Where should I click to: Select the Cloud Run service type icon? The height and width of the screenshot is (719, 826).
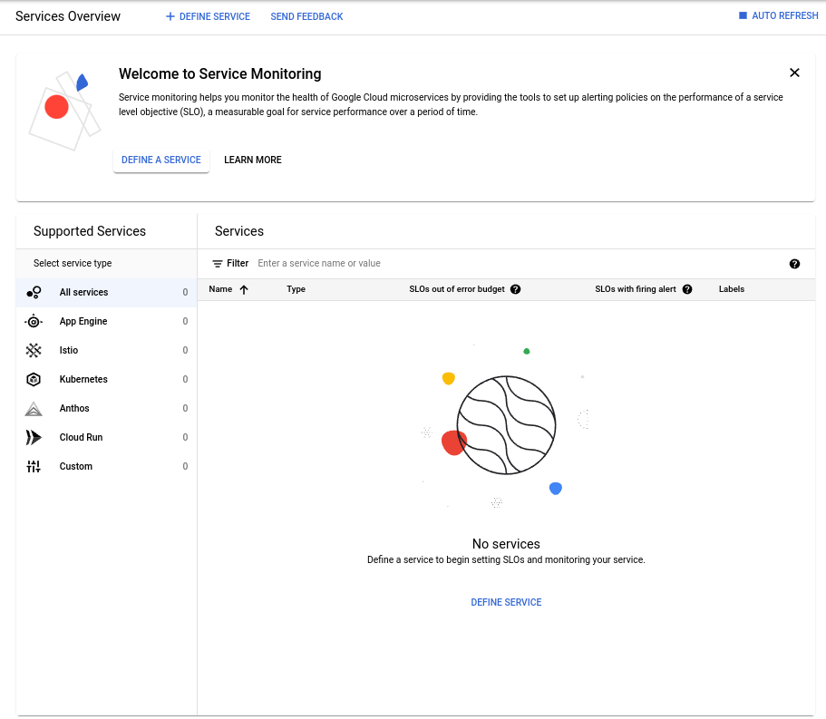coord(33,437)
